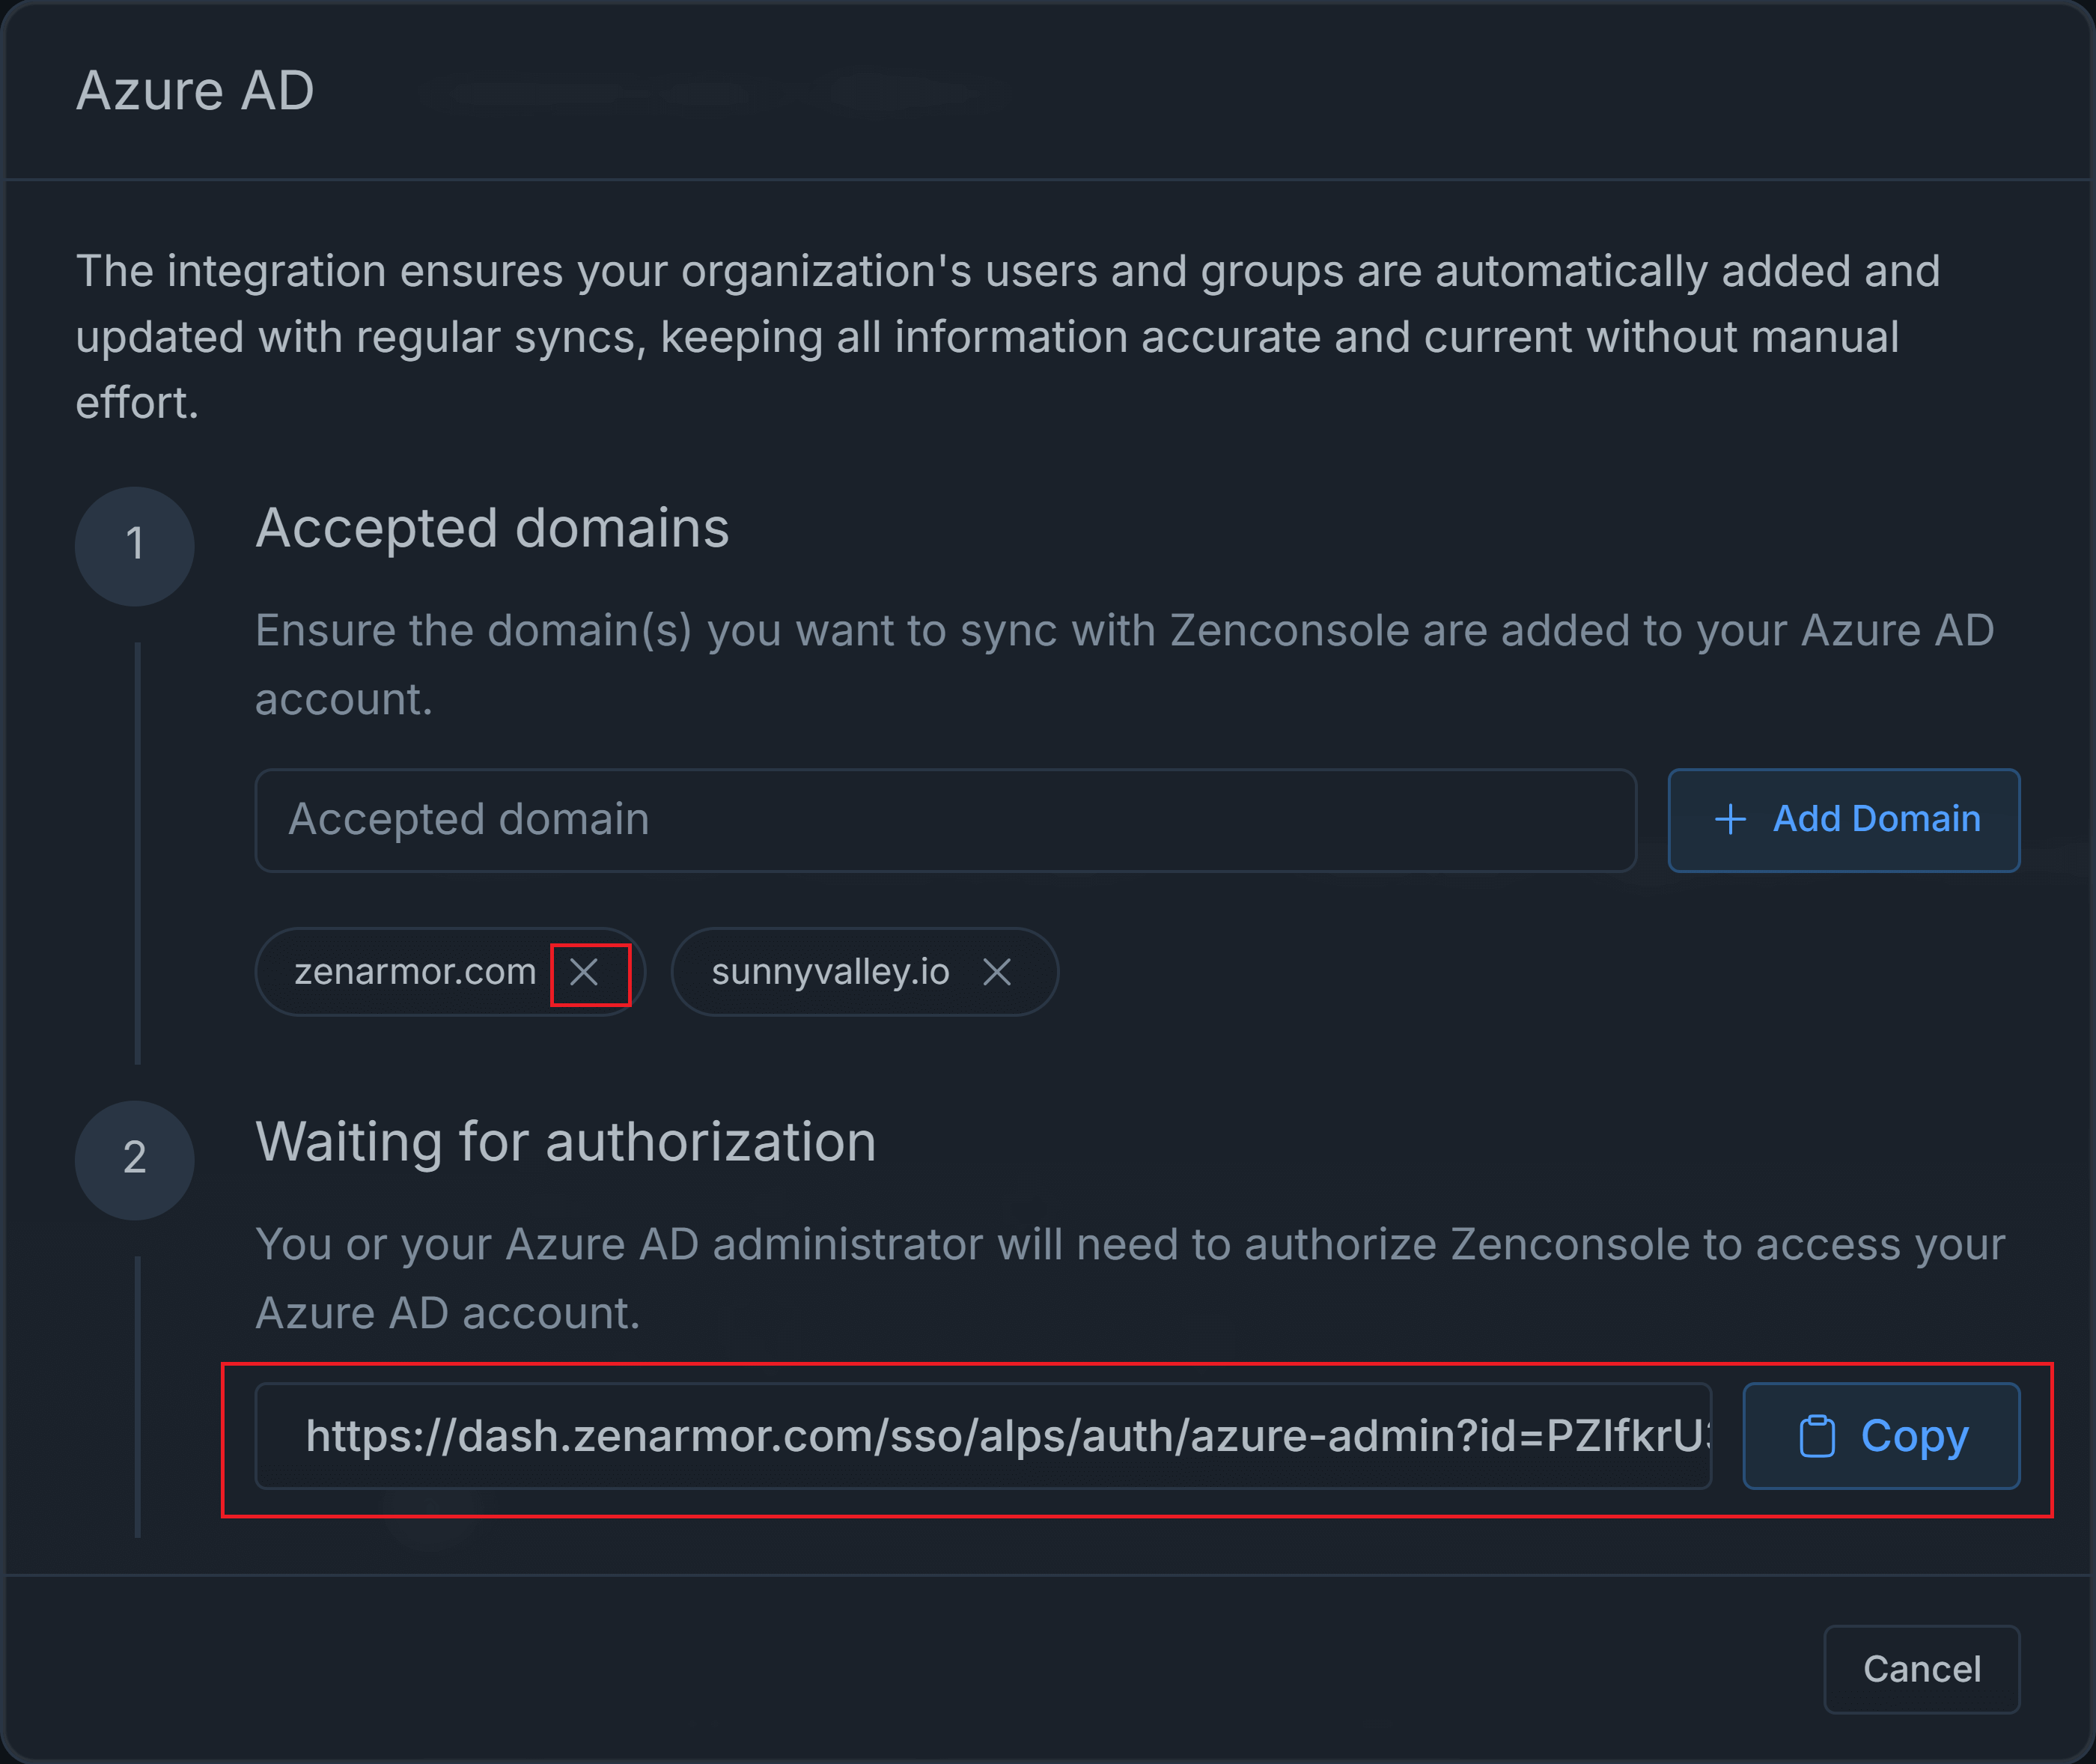Remove the zenarmor.com domain chip
Screen dimensions: 2096x1764
pyautogui.click(x=585, y=972)
